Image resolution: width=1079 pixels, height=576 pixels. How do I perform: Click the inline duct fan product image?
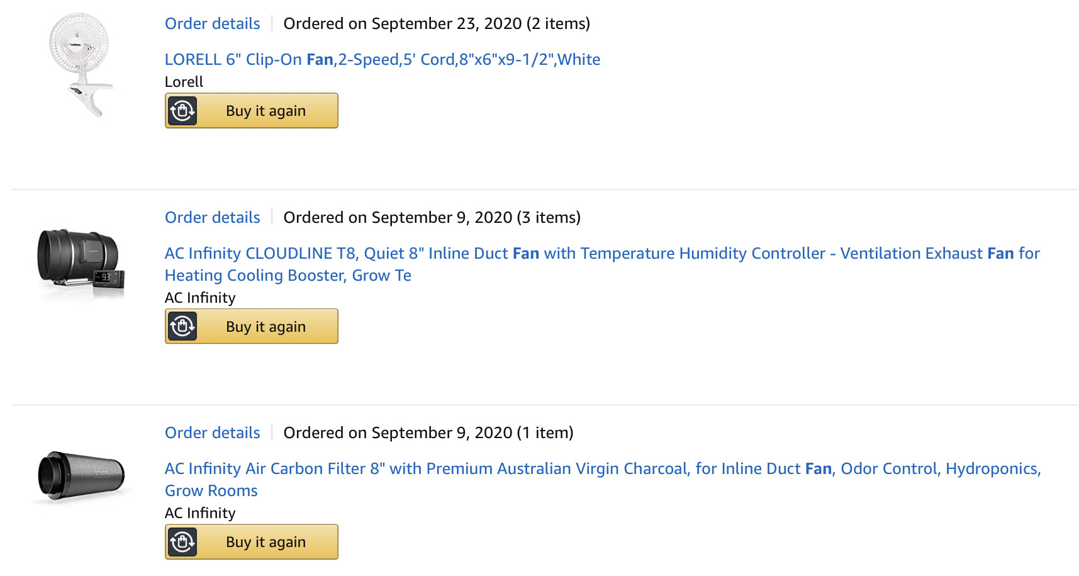(x=81, y=263)
